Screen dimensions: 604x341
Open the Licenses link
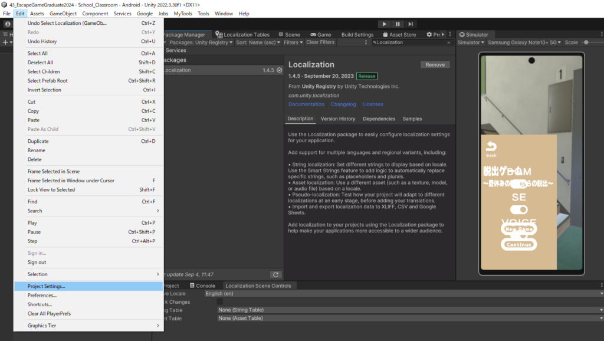[x=373, y=104]
